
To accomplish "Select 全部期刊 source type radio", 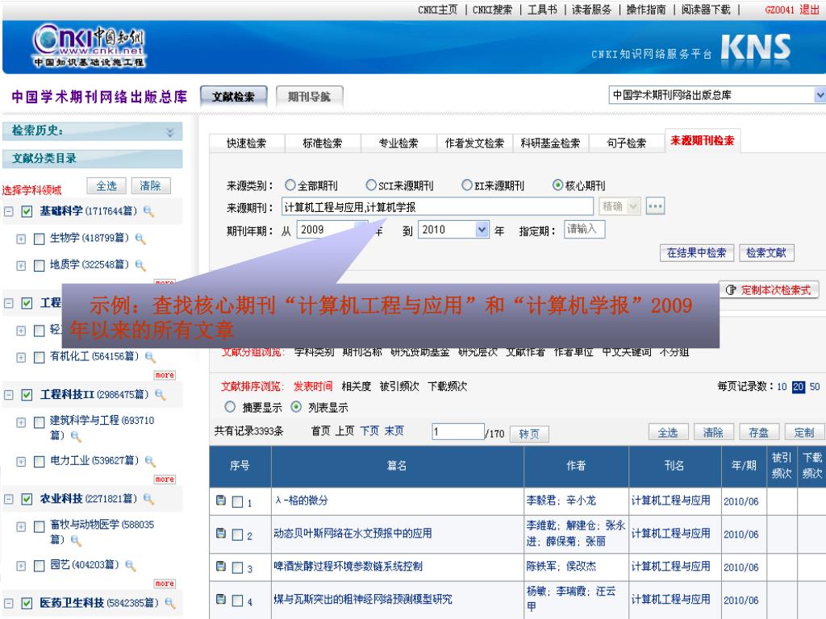I will [290, 185].
